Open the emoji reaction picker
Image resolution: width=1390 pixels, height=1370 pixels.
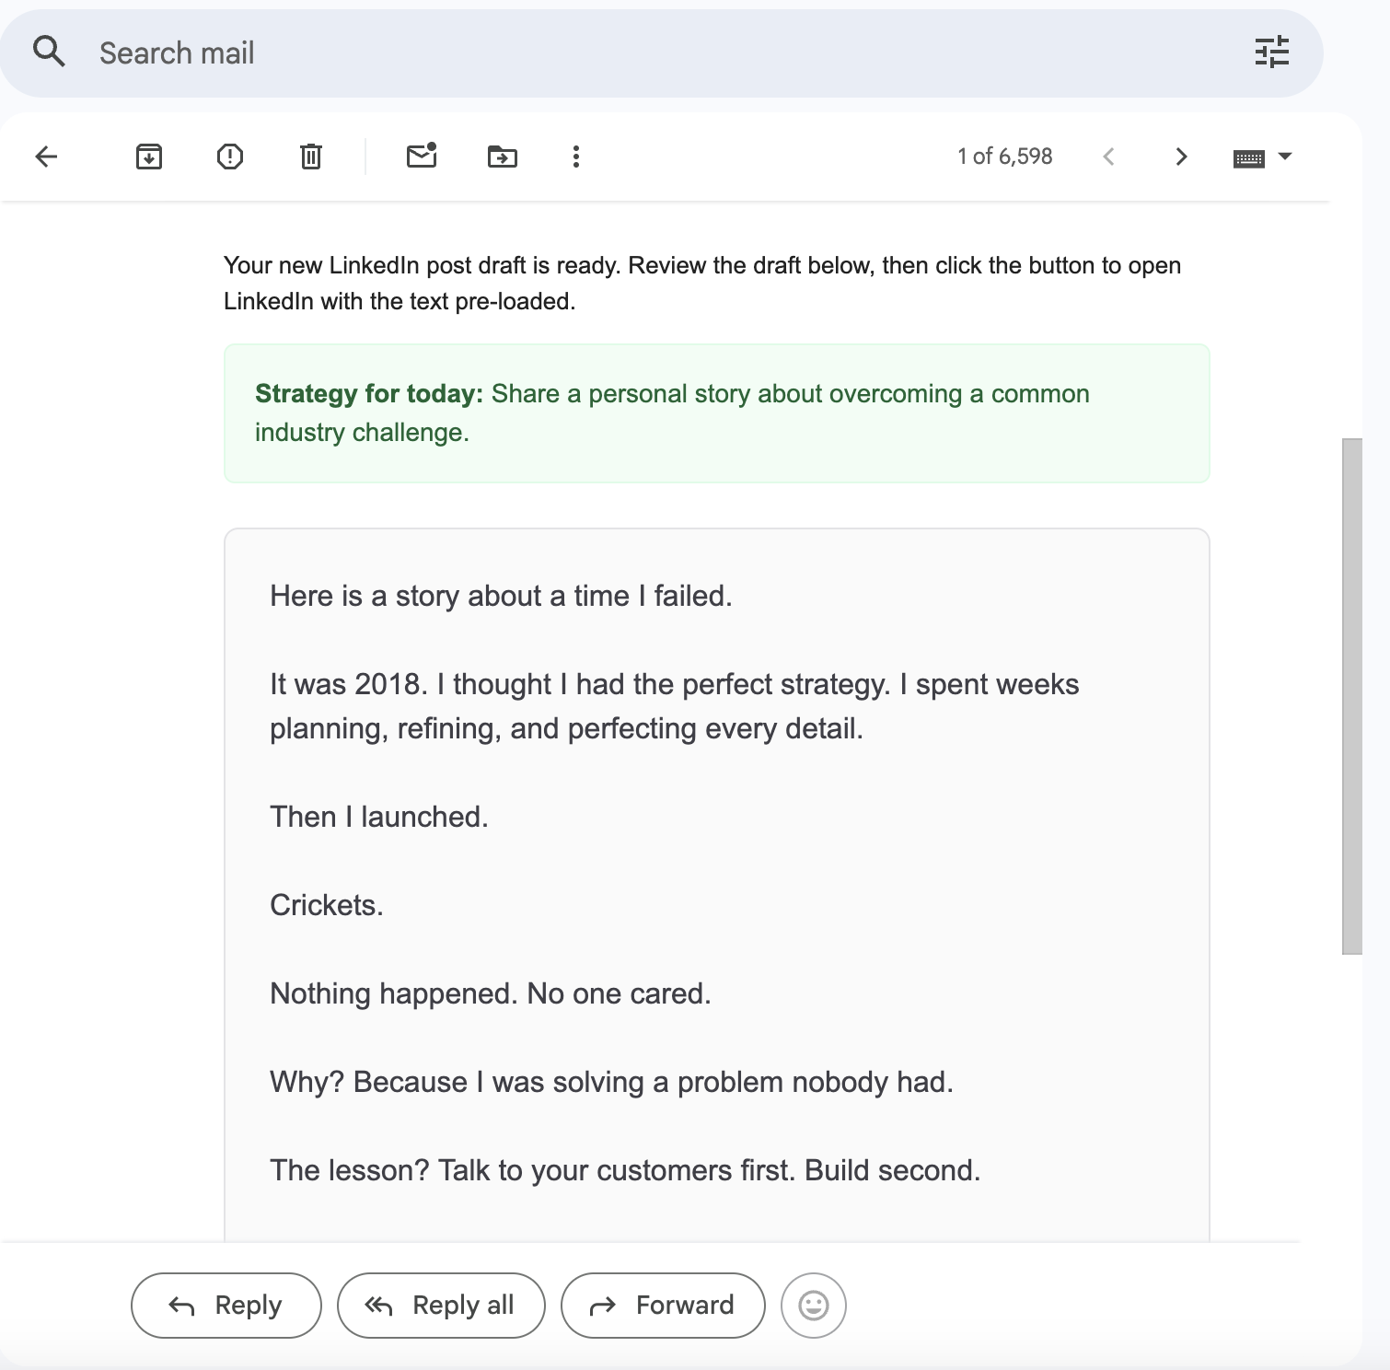click(x=813, y=1305)
